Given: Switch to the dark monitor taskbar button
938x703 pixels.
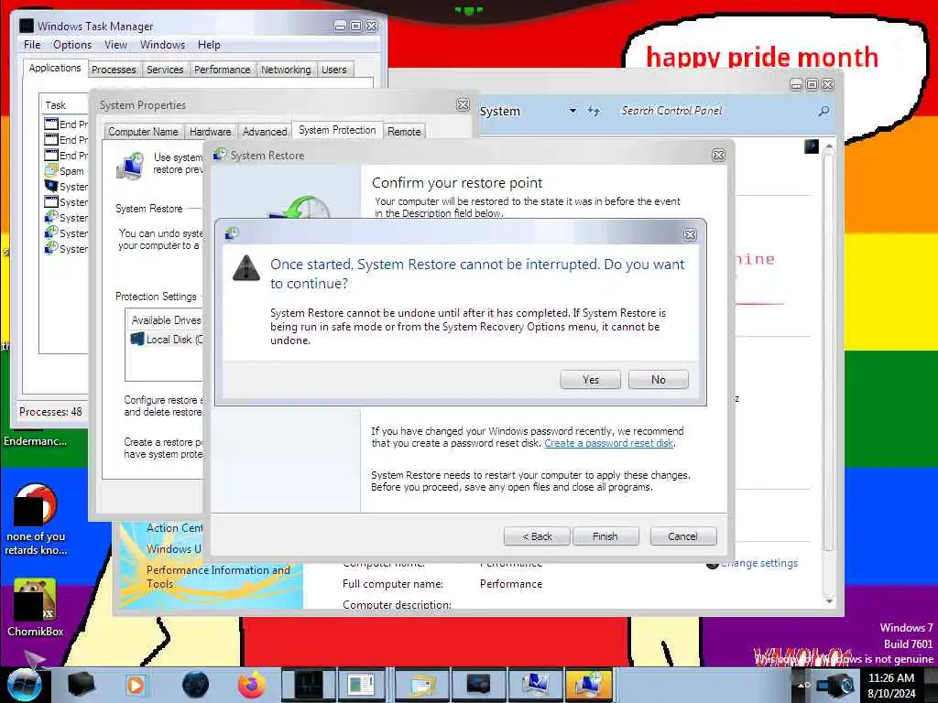Looking at the screenshot, I should pos(478,685).
